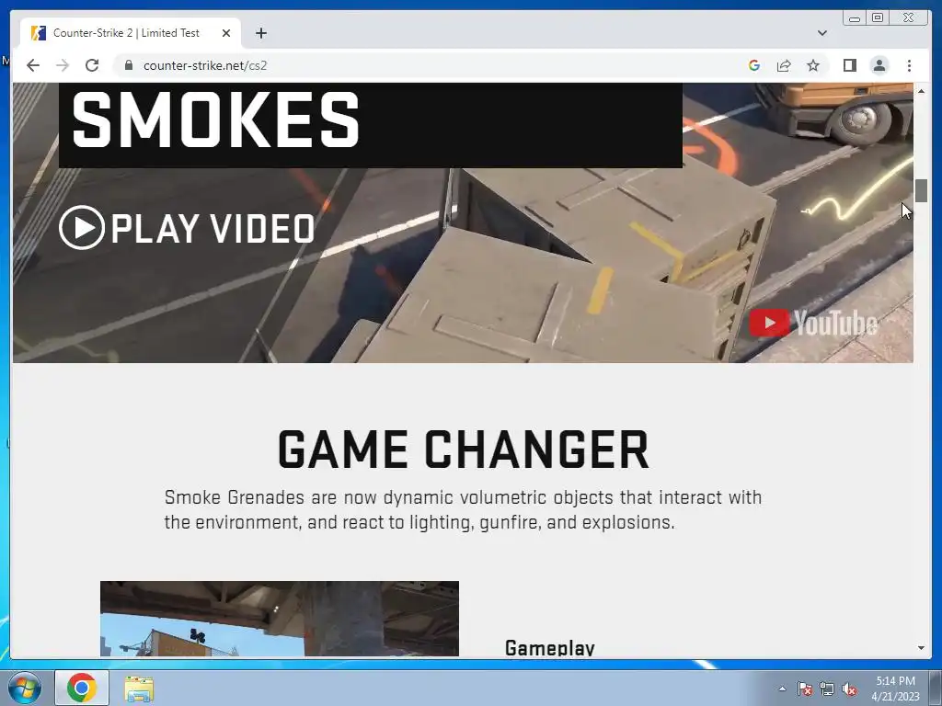
Task: Click the Chrome icon in the taskbar
Action: click(82, 688)
